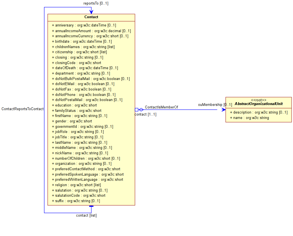Select the lastName attribute
Screen dimensions: 293x236
79,143
